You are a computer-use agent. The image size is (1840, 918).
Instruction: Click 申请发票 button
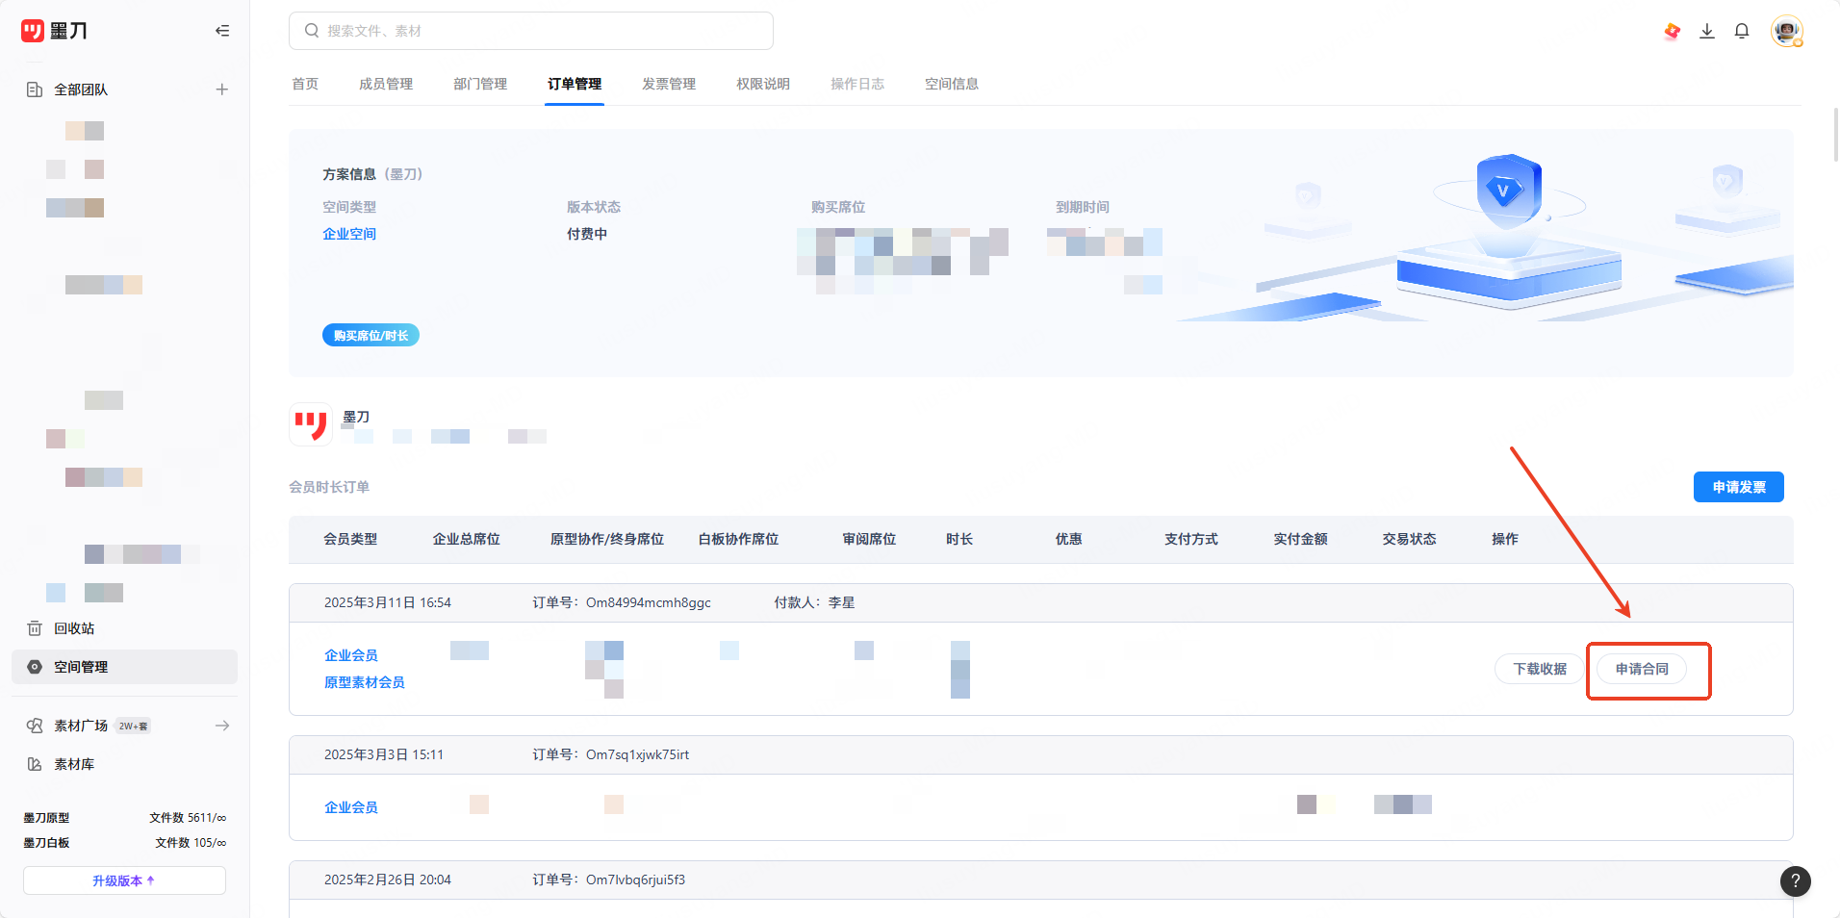[x=1738, y=487]
